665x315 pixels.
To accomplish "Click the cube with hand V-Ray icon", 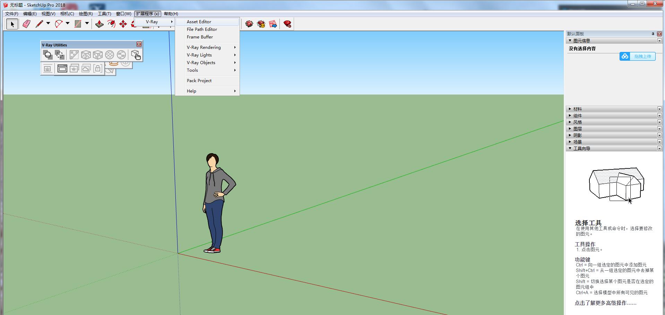I will coord(136,55).
